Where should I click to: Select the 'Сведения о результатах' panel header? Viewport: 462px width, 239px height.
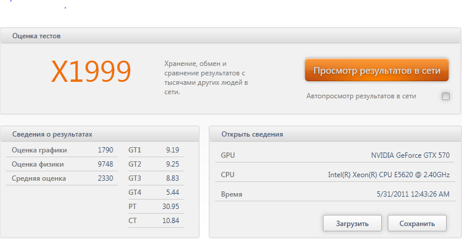coord(52,134)
